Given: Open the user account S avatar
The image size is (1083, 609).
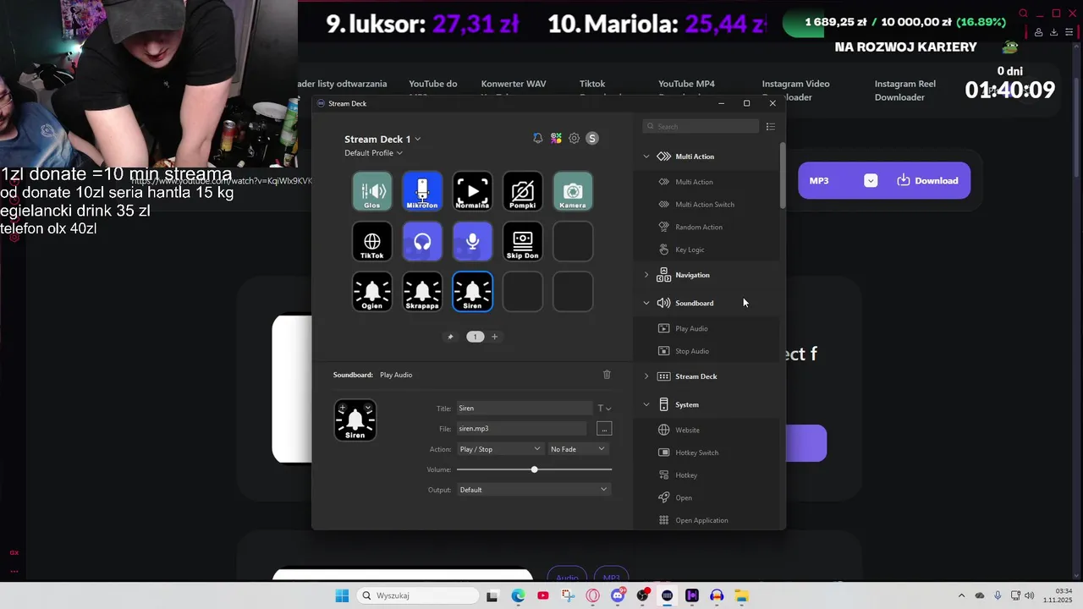Looking at the screenshot, I should point(592,138).
